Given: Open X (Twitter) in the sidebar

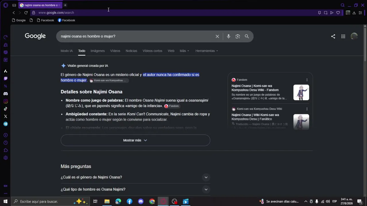Looking at the screenshot, I should tap(5, 116).
